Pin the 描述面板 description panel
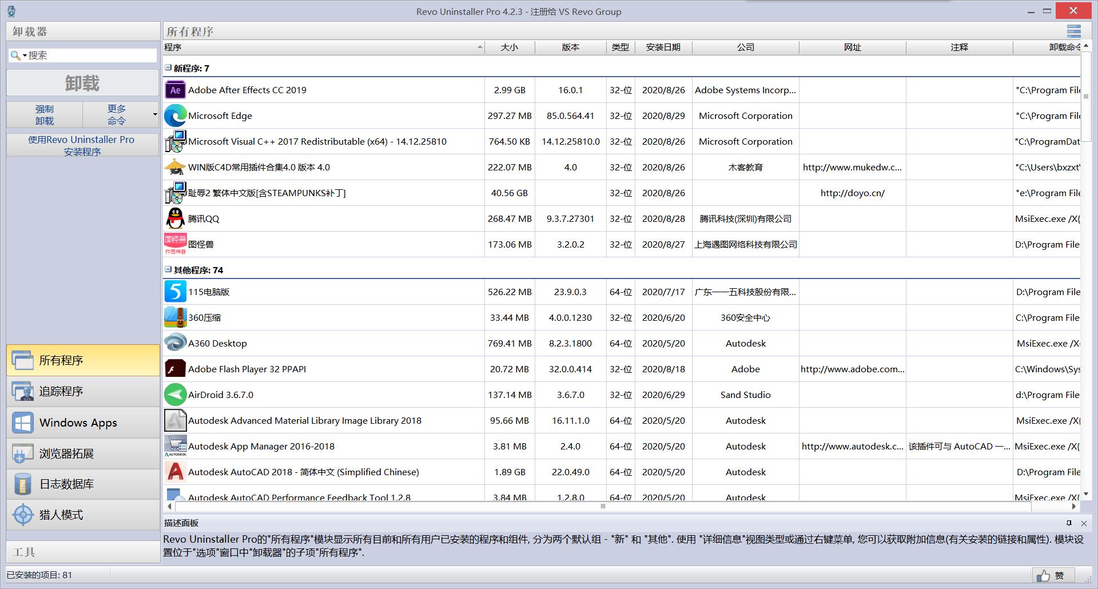 (x=1069, y=523)
